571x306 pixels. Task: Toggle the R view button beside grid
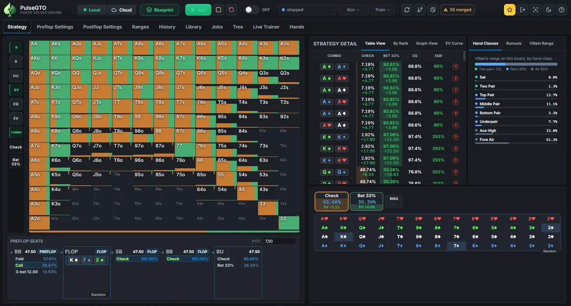(x=16, y=47)
